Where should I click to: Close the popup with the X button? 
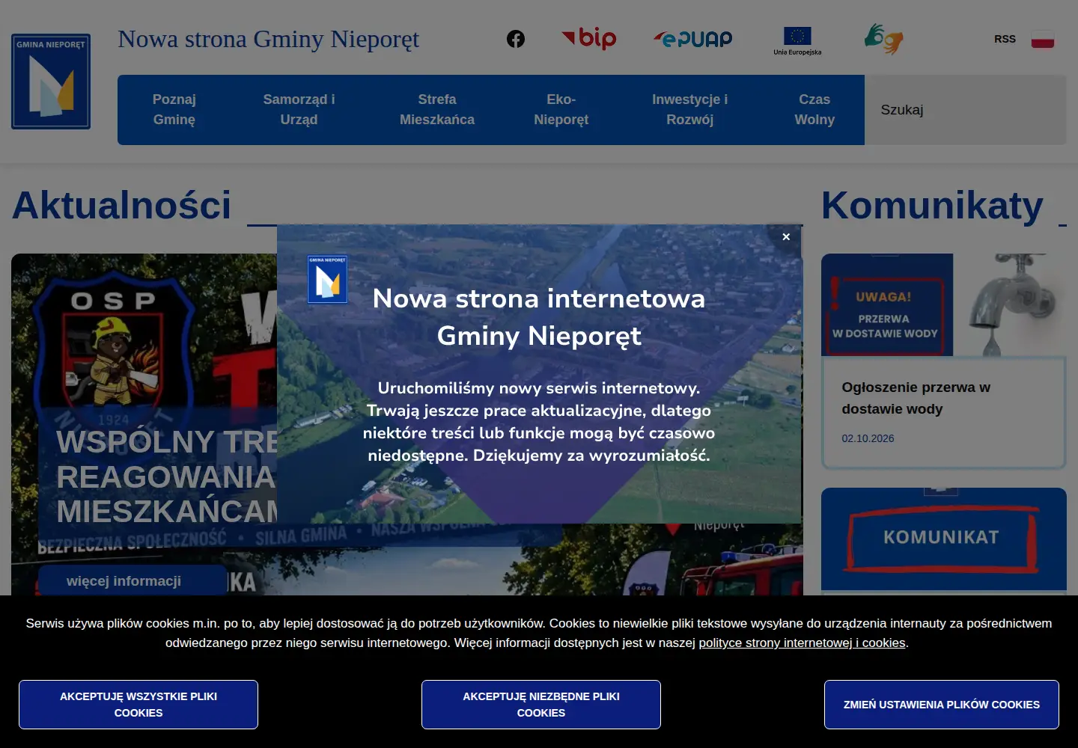[786, 237]
